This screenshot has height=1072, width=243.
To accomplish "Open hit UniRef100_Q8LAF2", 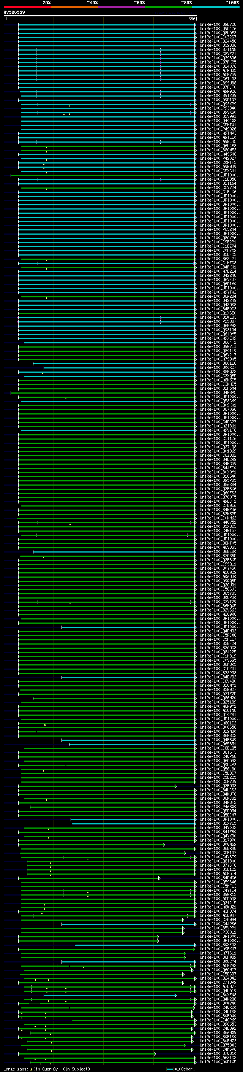I will pyautogui.click(x=218, y=33).
